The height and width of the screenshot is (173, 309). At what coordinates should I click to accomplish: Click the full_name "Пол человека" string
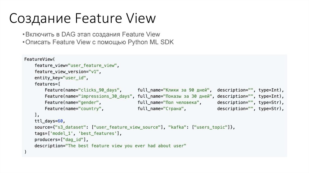[182, 103]
